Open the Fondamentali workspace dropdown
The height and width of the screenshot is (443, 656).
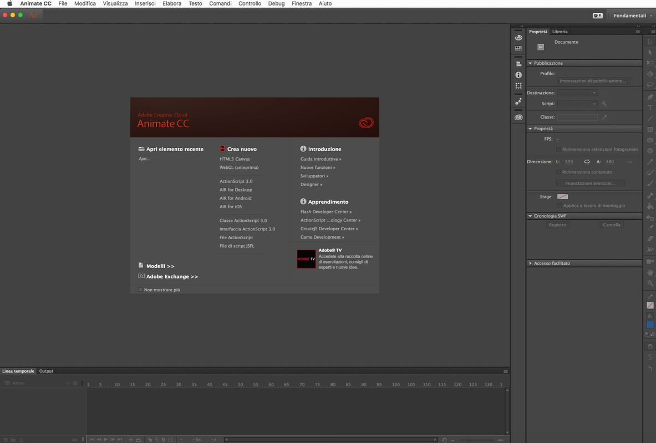pyautogui.click(x=633, y=16)
